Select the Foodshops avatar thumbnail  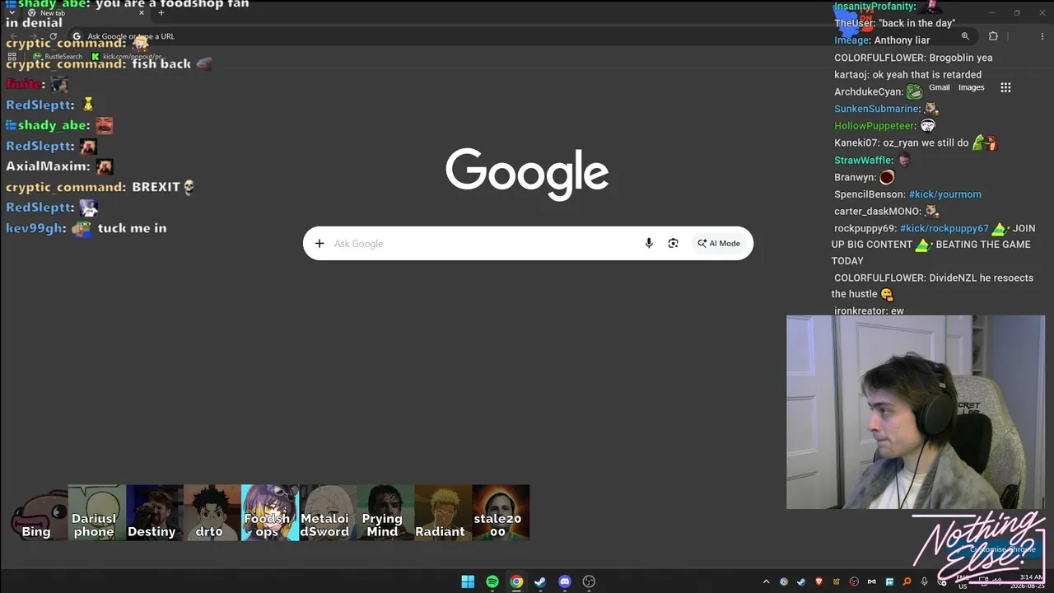tap(269, 512)
